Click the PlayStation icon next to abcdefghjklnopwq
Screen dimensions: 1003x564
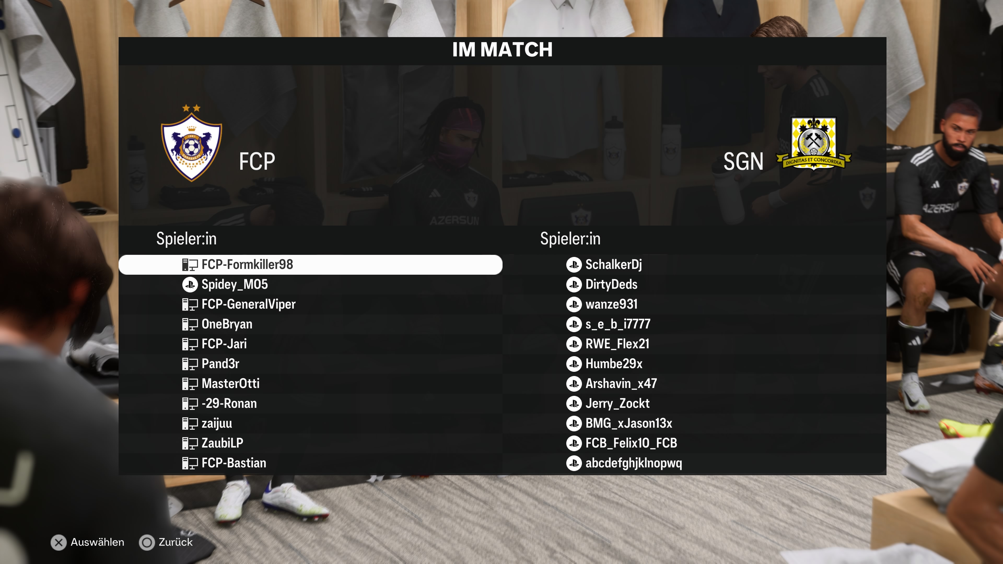point(574,463)
